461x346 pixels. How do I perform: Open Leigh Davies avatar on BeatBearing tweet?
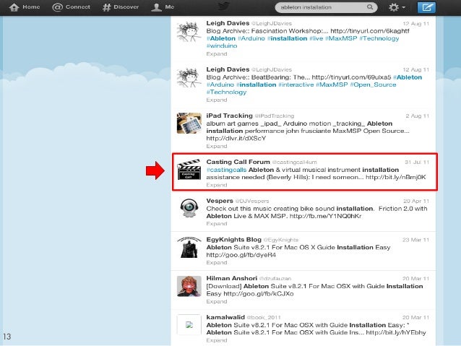click(x=189, y=77)
